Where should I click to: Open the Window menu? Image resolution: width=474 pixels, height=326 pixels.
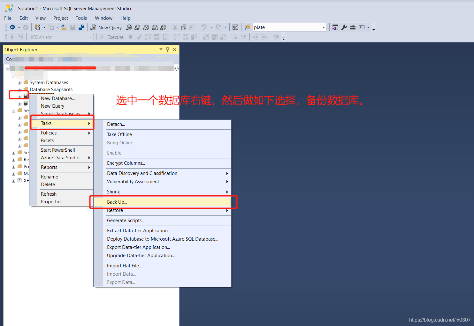coord(103,18)
